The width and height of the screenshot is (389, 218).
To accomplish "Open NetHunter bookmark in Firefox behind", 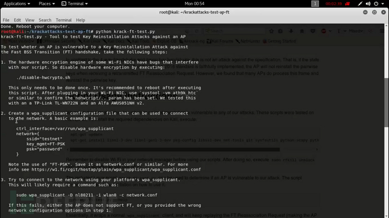I will (247, 41).
